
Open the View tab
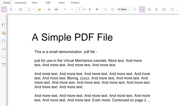tap(34, 3)
